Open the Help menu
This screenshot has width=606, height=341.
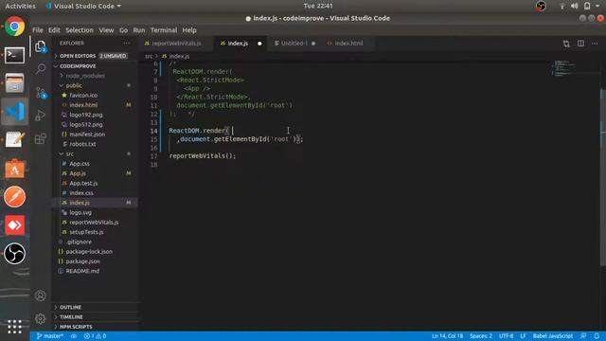(189, 30)
